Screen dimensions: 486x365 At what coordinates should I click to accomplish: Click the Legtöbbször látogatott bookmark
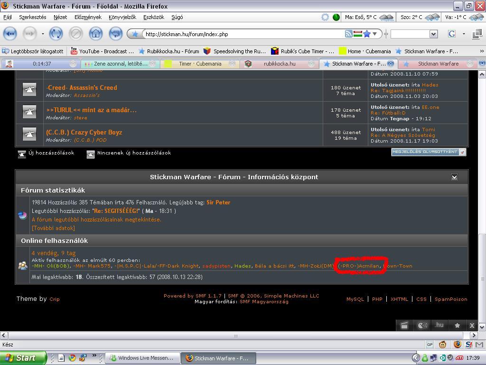(x=33, y=51)
